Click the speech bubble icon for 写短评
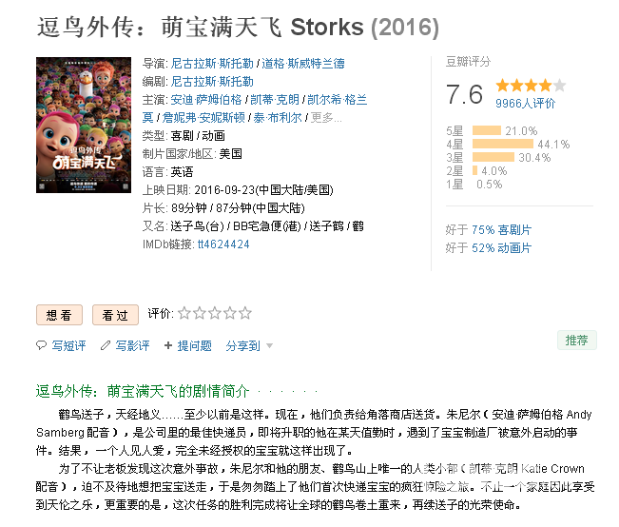 point(41,345)
